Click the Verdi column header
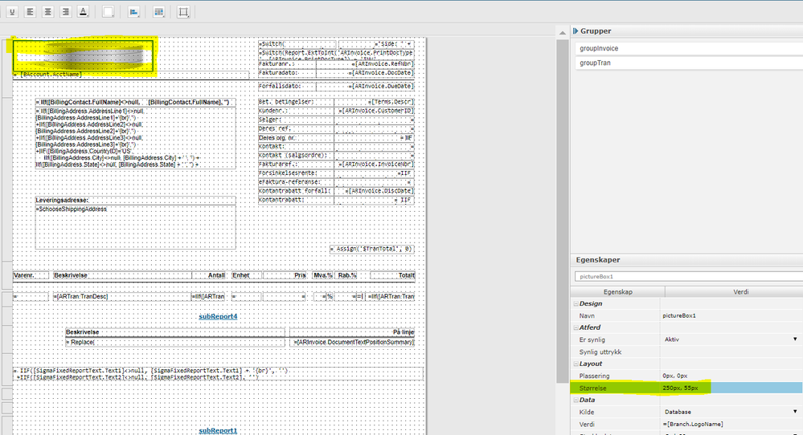 click(x=740, y=292)
